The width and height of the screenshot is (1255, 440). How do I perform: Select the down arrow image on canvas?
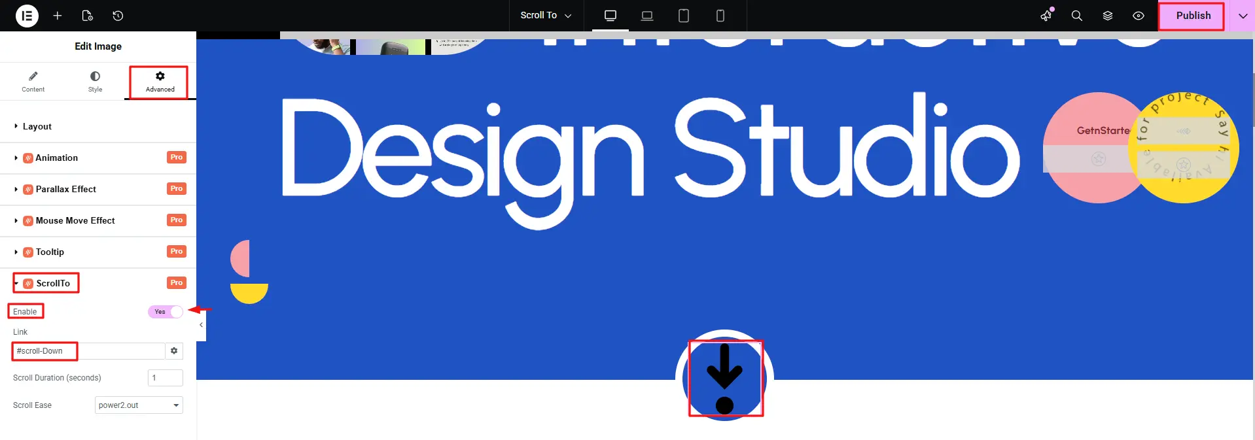724,377
